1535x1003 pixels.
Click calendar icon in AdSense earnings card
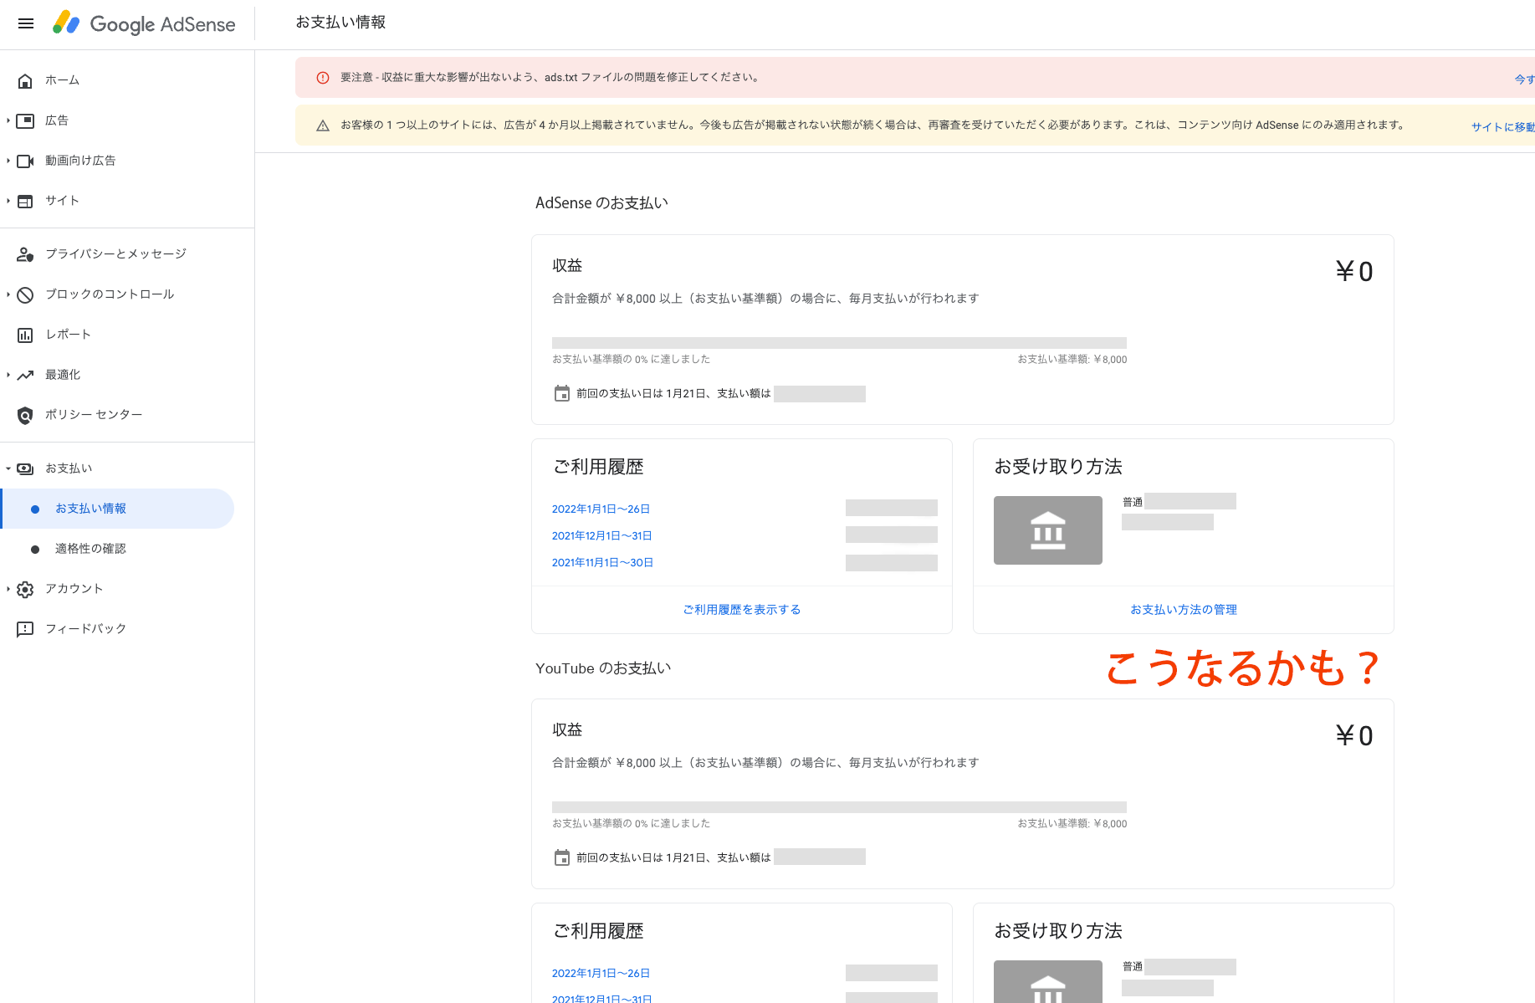point(562,393)
